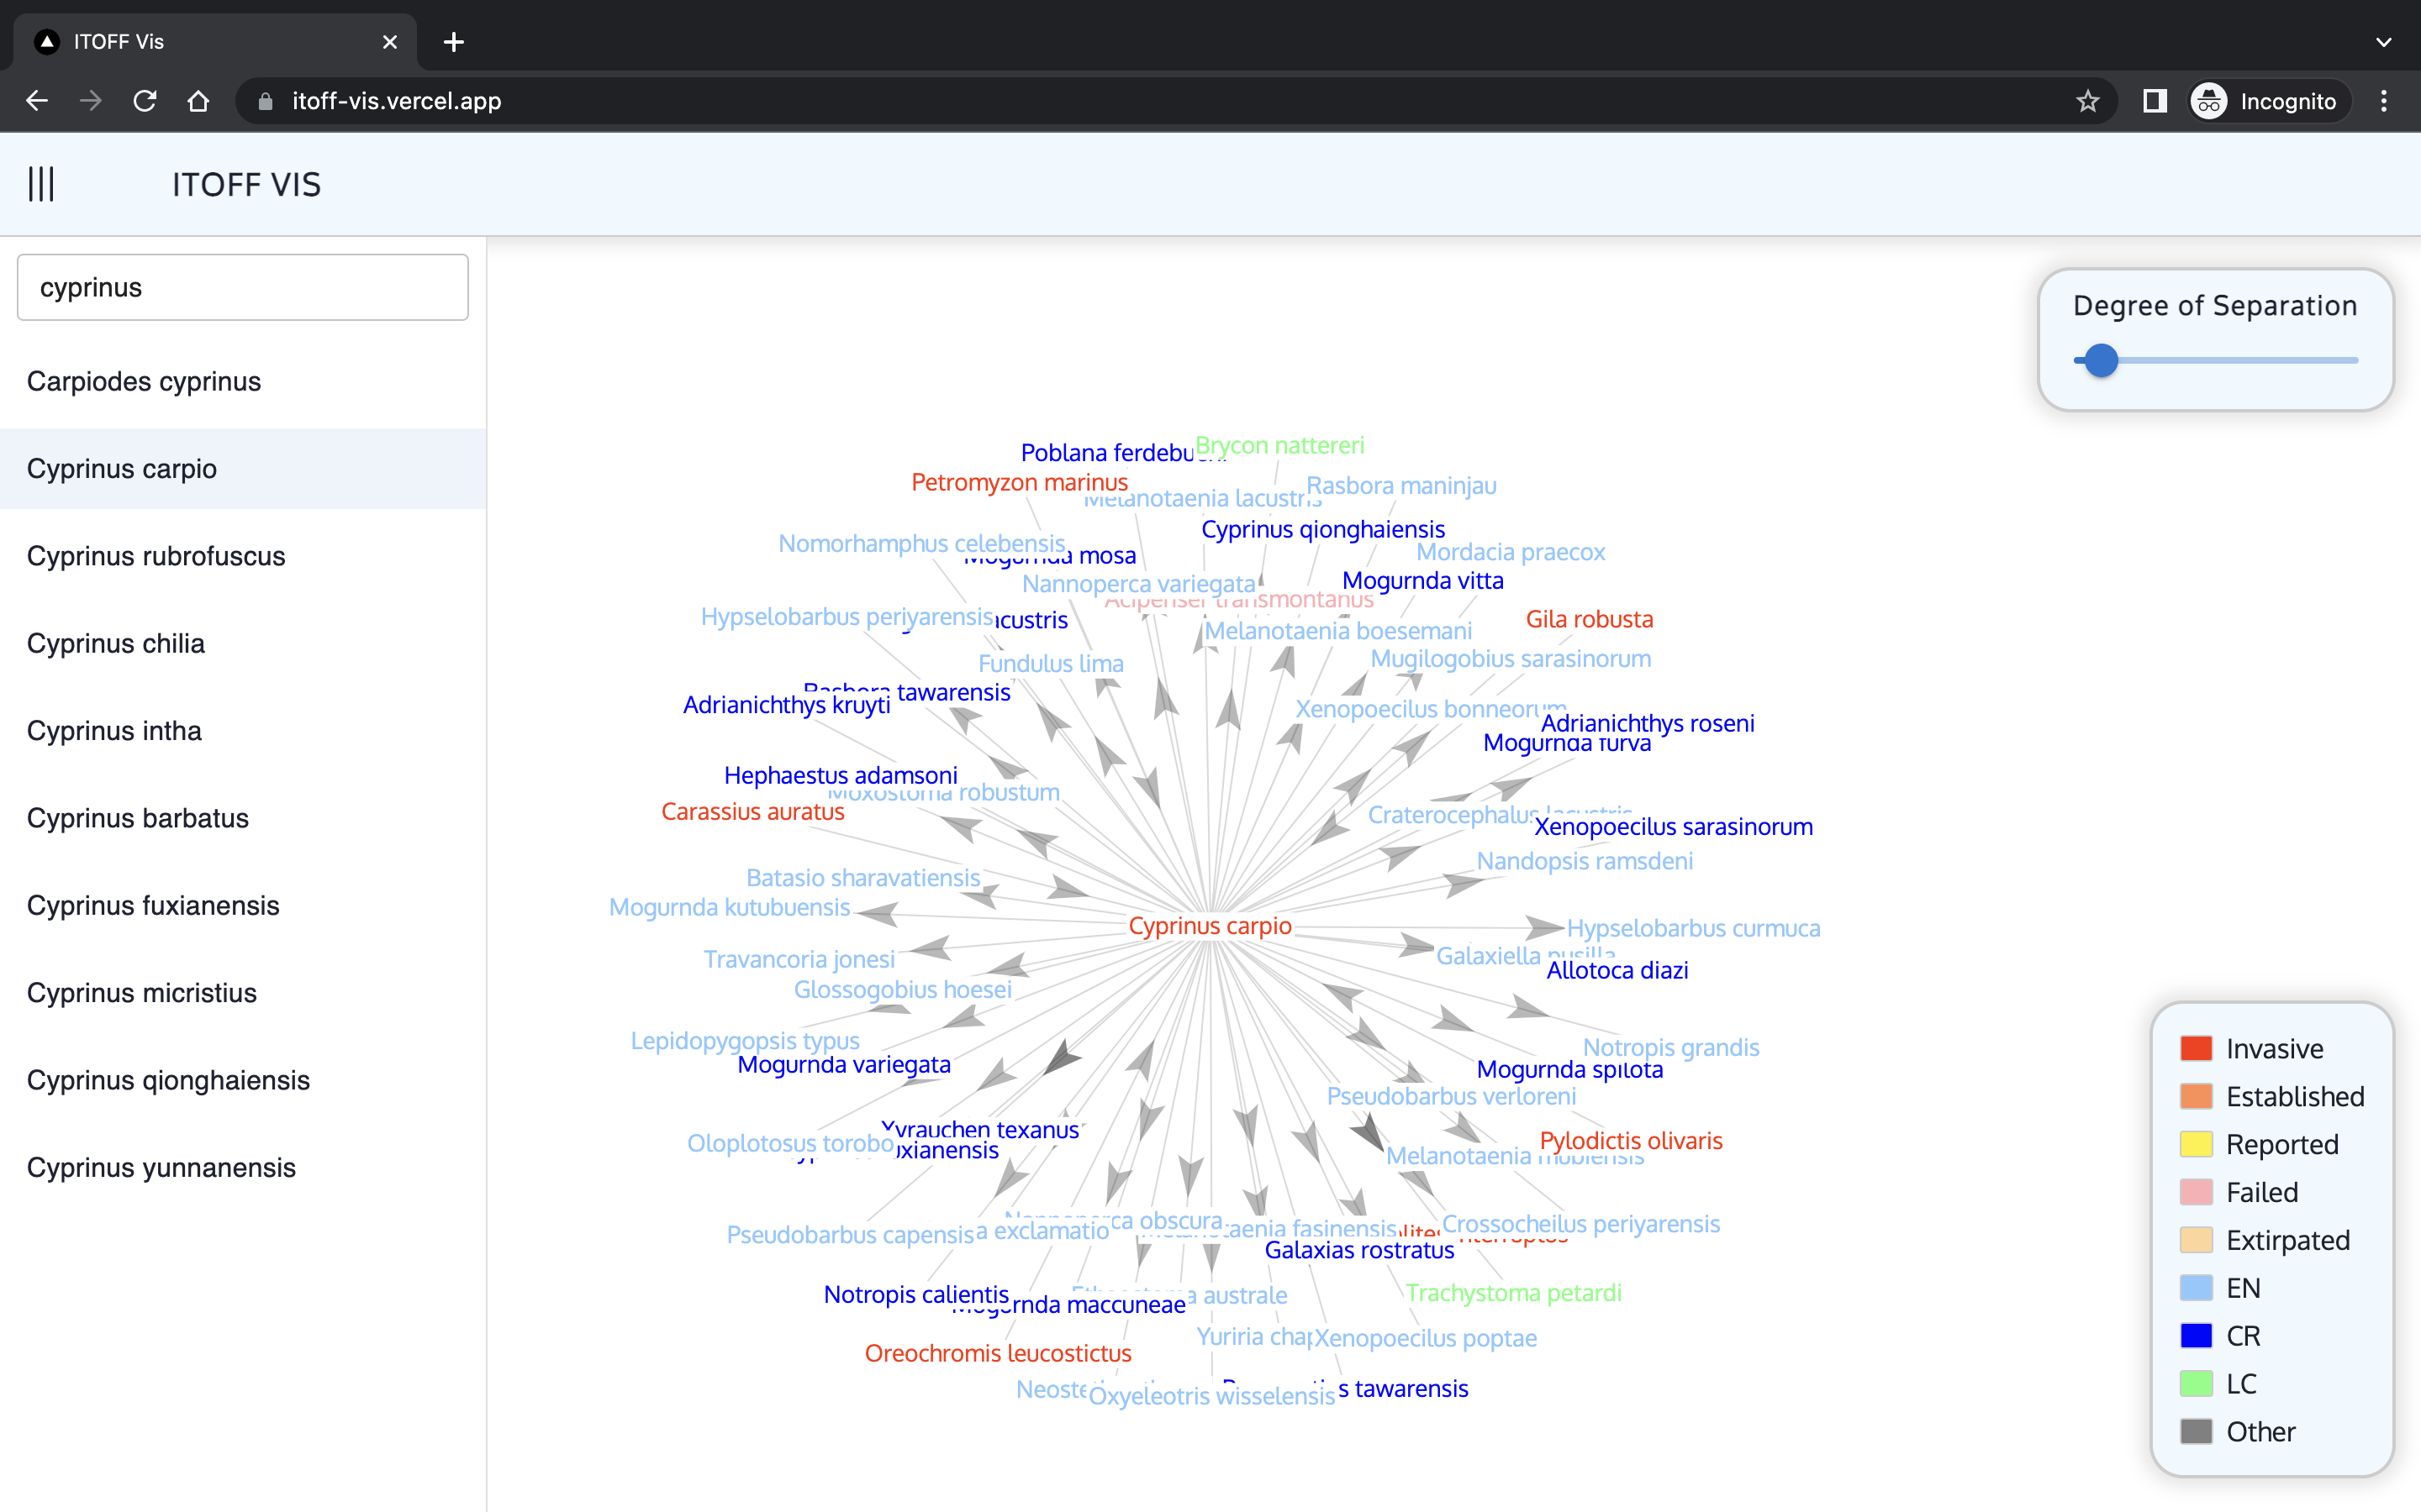Click the Failed pink legend swatch
This screenshot has height=1512, width=2421.
[2196, 1192]
